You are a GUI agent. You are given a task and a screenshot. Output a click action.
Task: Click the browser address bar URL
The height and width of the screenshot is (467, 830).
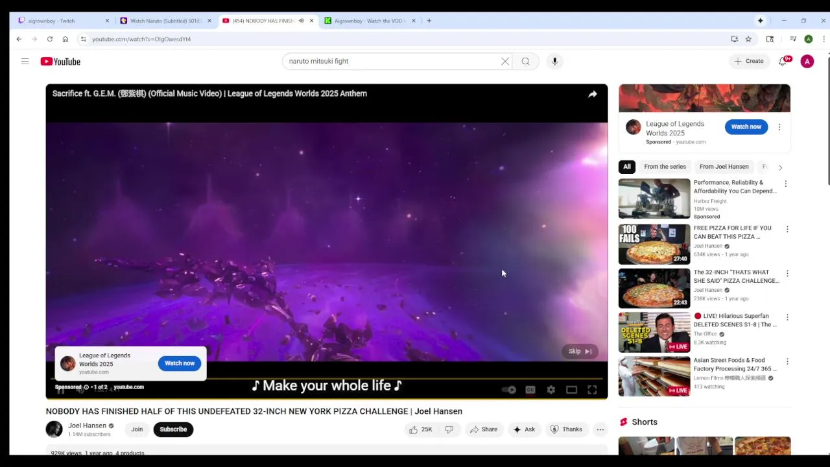(141, 39)
